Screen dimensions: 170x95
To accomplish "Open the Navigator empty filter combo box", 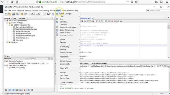I will coord(40,59).
